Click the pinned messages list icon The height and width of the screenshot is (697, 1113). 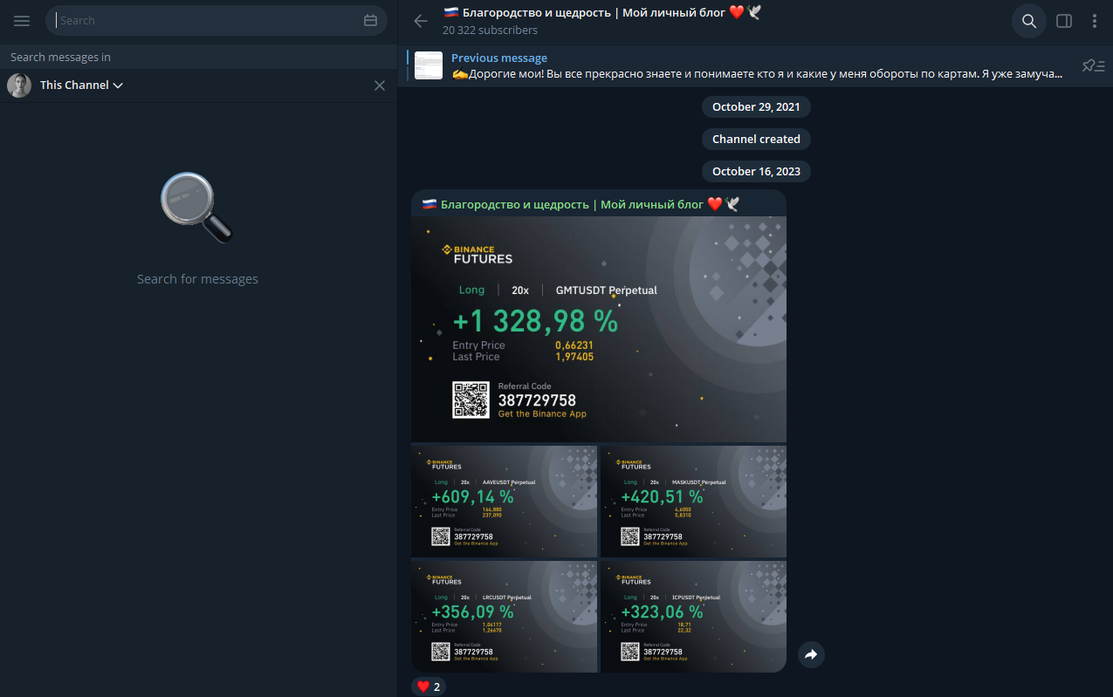tap(1093, 65)
